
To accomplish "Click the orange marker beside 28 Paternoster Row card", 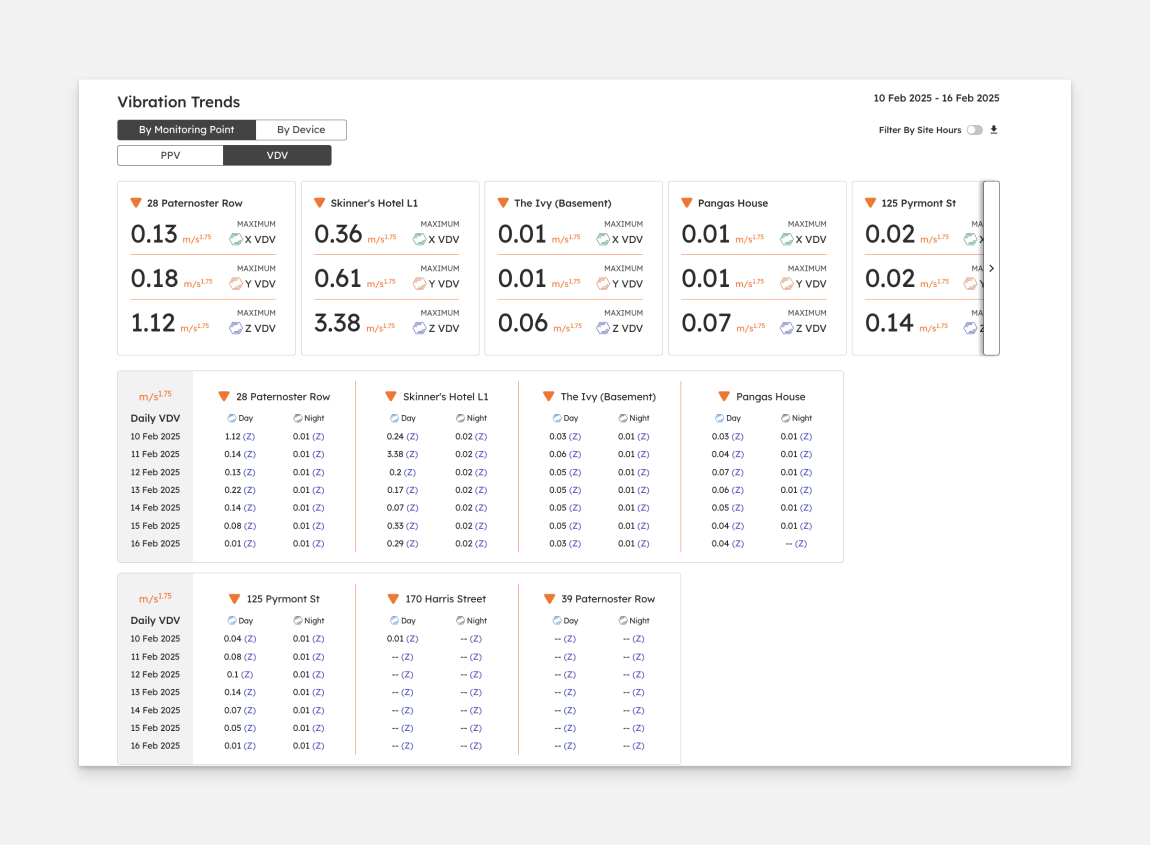I will 136,203.
